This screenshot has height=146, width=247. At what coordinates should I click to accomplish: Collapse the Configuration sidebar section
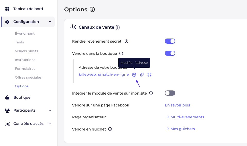click(50, 22)
